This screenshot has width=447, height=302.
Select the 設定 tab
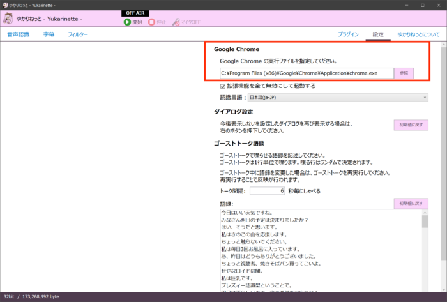point(378,34)
